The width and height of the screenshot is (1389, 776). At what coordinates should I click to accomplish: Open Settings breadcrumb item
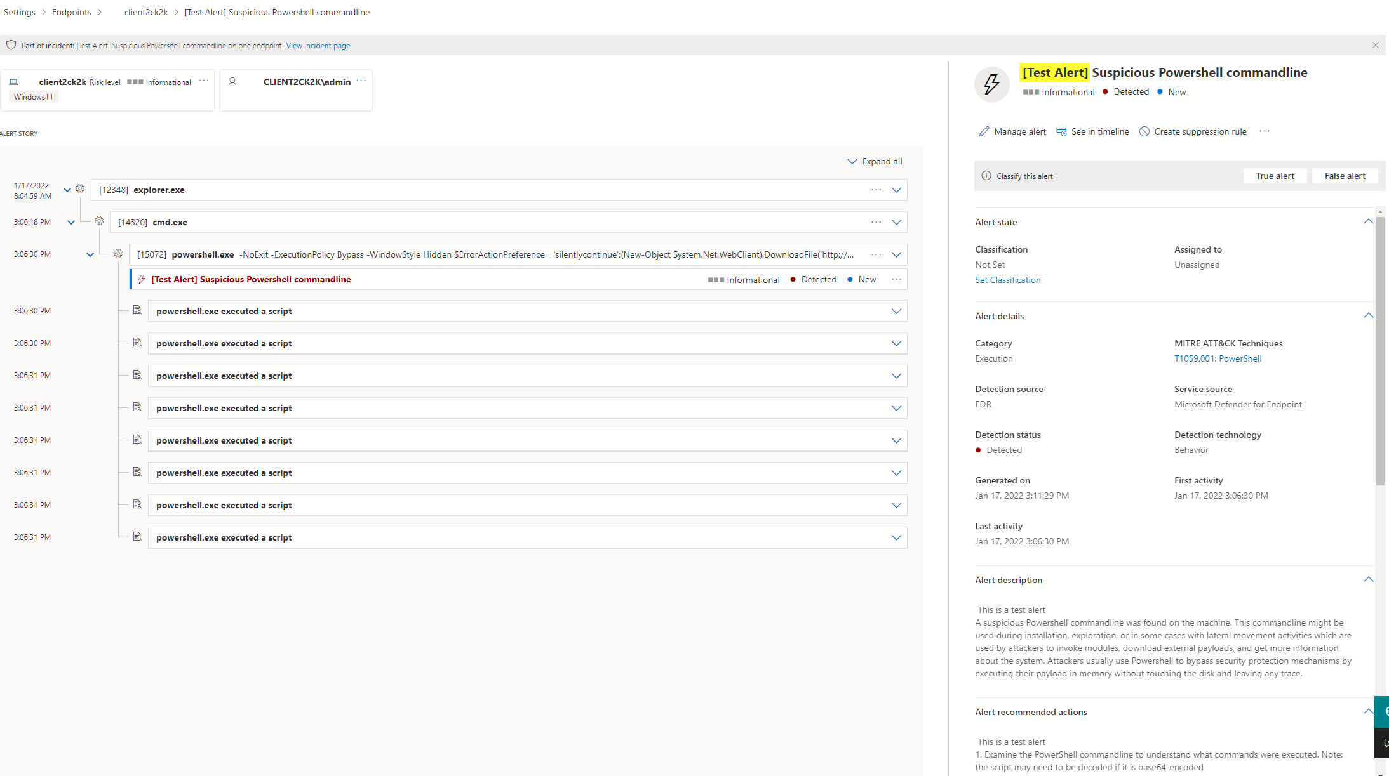pos(20,12)
